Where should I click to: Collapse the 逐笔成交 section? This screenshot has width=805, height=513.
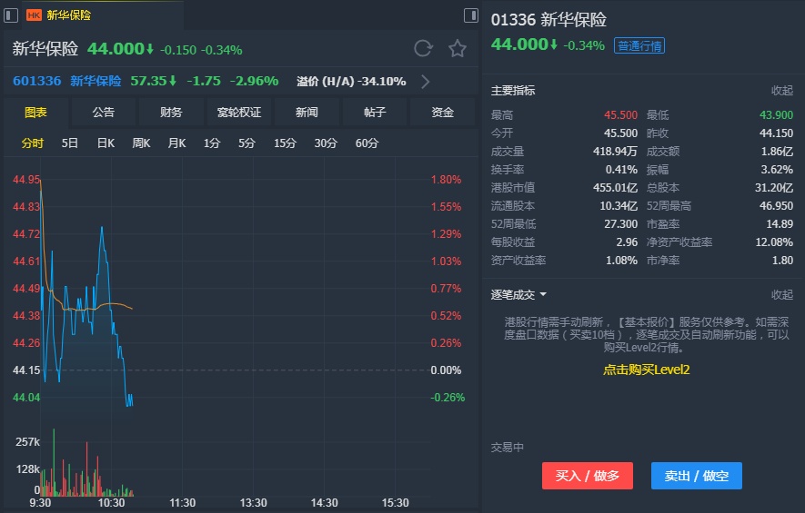781,295
